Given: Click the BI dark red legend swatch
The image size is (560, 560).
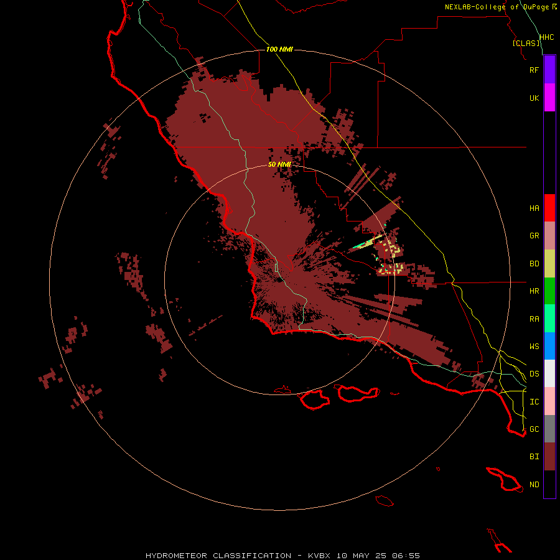Looking at the screenshot, I should pyautogui.click(x=549, y=457).
